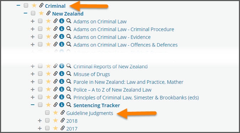Screen dimensions: 240x133
Task: Click link icon next to Criminal Reports of New Zealand
Action: 55,66
